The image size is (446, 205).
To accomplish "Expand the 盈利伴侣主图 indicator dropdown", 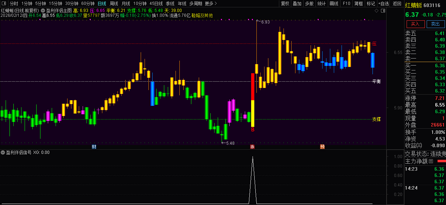I will (x=43, y=11).
